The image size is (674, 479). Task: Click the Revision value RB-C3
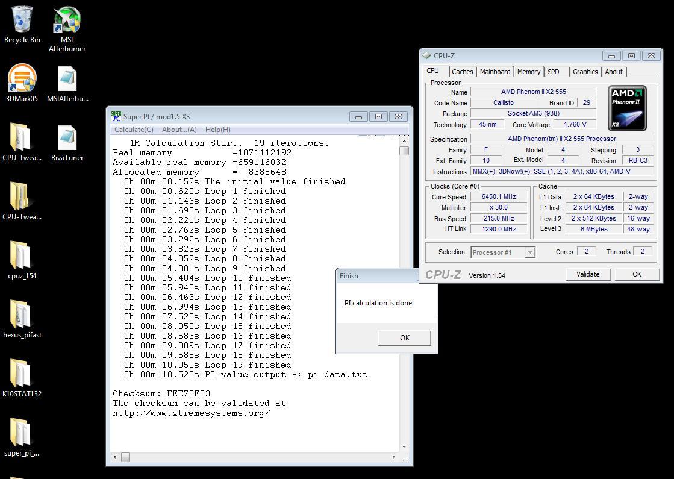(x=638, y=160)
